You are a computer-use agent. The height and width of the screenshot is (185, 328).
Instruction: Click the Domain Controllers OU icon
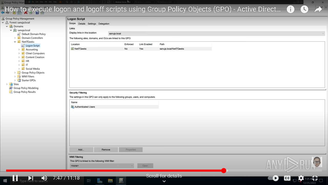coord(19,38)
